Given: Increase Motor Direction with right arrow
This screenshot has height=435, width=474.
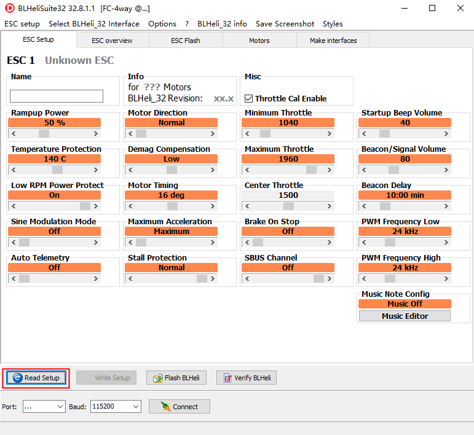Looking at the screenshot, I should click(213, 133).
